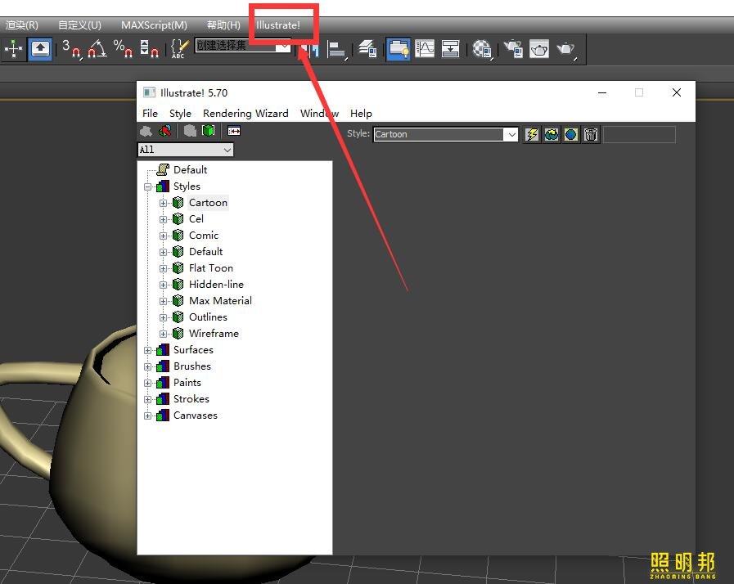Screen dimensions: 734x584
Task: Expand the Cartoon style node
Action: [x=164, y=203]
